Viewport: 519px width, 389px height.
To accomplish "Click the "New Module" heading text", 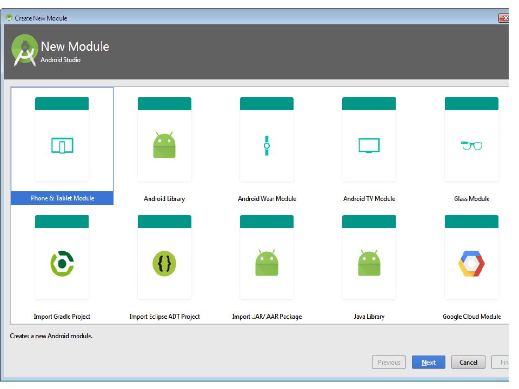I will click(x=75, y=46).
